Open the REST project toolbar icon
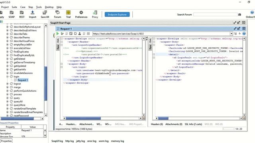The height and width of the screenshot is (143, 255). (x=22, y=14)
